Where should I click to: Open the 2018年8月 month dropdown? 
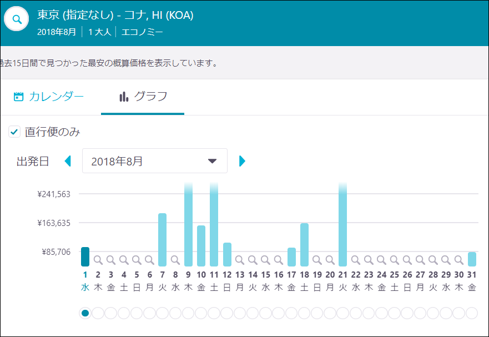point(154,160)
